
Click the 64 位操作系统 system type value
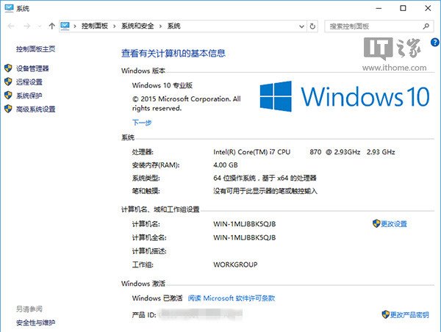pyautogui.click(x=265, y=178)
